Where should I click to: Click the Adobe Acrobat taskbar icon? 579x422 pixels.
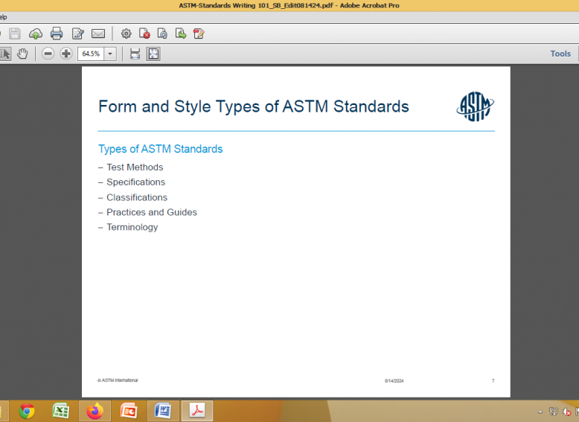click(197, 411)
